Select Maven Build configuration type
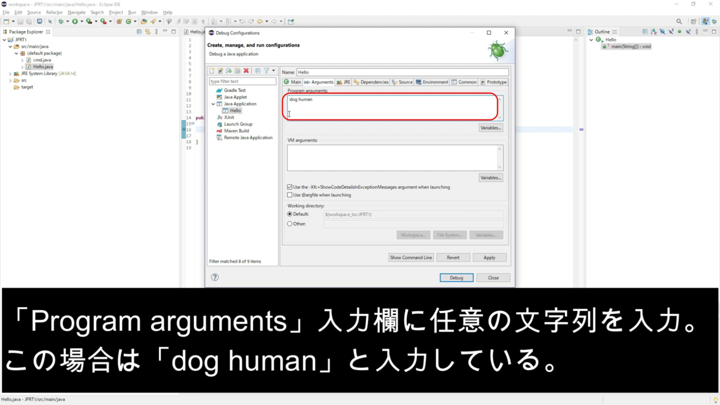Viewport: 720px width, 405px height. (236, 131)
